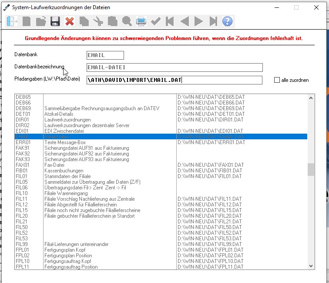The width and height of the screenshot is (329, 283).
Task: Click the vertical scrollbar thumb
Action: [311, 170]
